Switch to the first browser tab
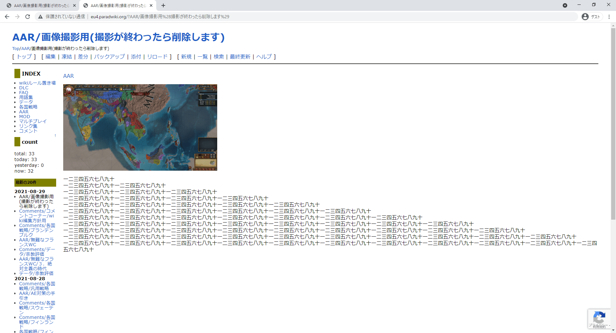This screenshot has height=333, width=616. [41, 5]
